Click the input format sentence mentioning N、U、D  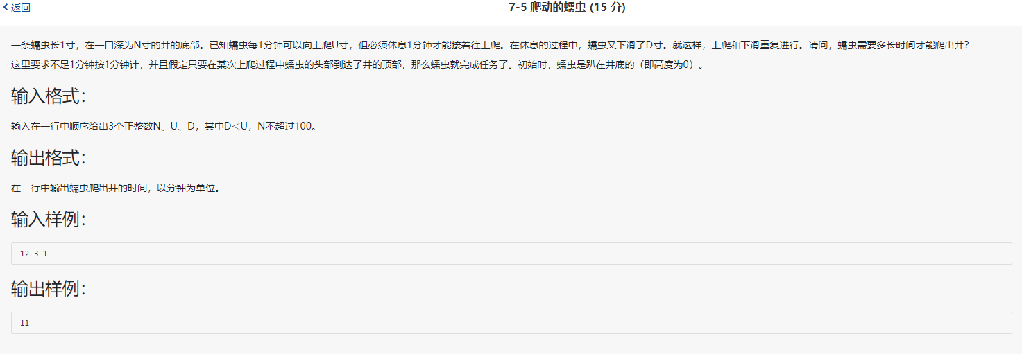tap(167, 126)
